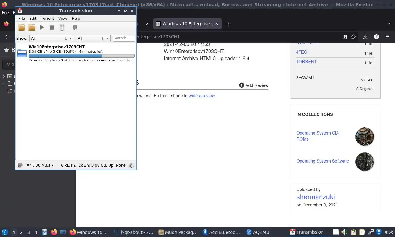The image size is (395, 237).
Task: Remove torrent with the trash icon
Action: pyautogui.click(x=62, y=27)
